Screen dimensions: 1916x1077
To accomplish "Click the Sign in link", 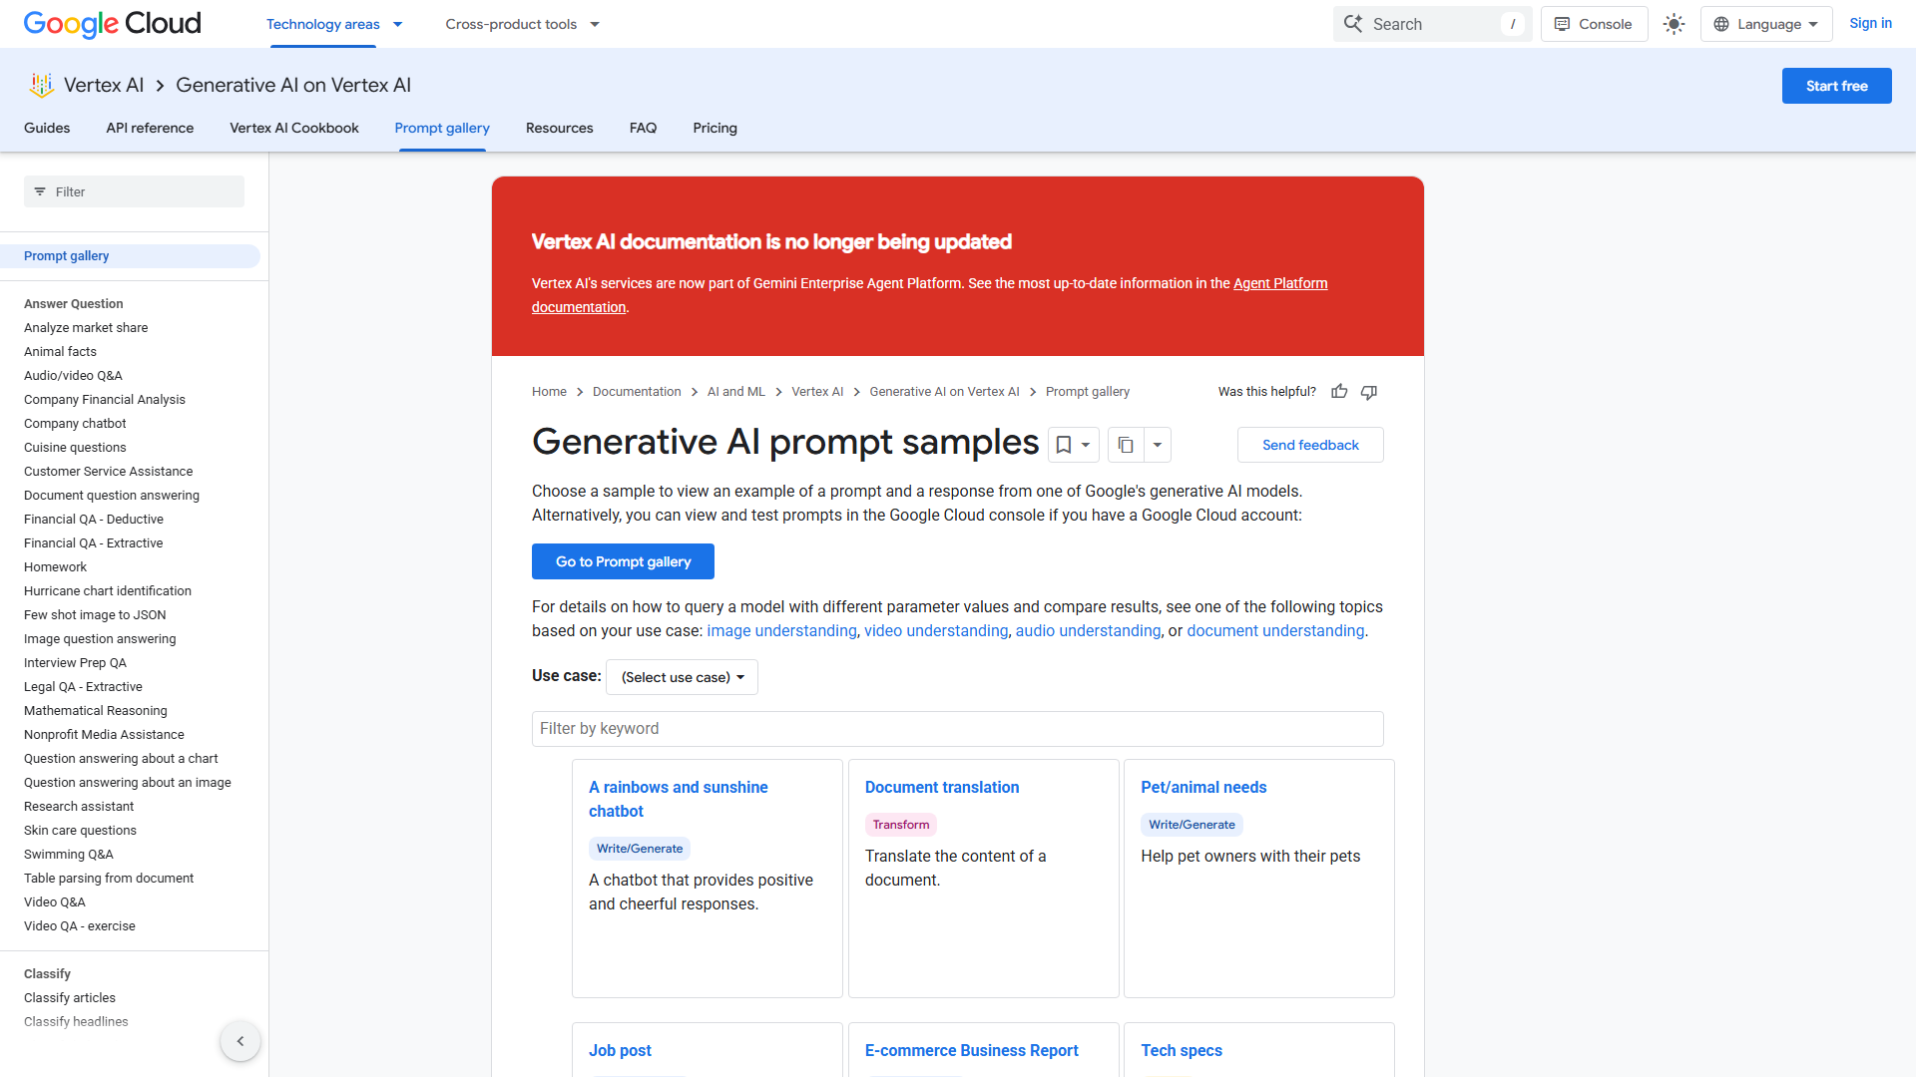I will tap(1870, 23).
